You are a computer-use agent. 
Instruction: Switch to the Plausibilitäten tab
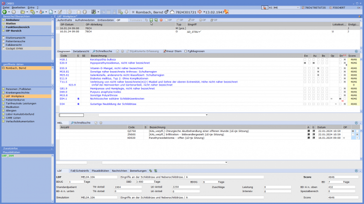[x=100, y=170]
